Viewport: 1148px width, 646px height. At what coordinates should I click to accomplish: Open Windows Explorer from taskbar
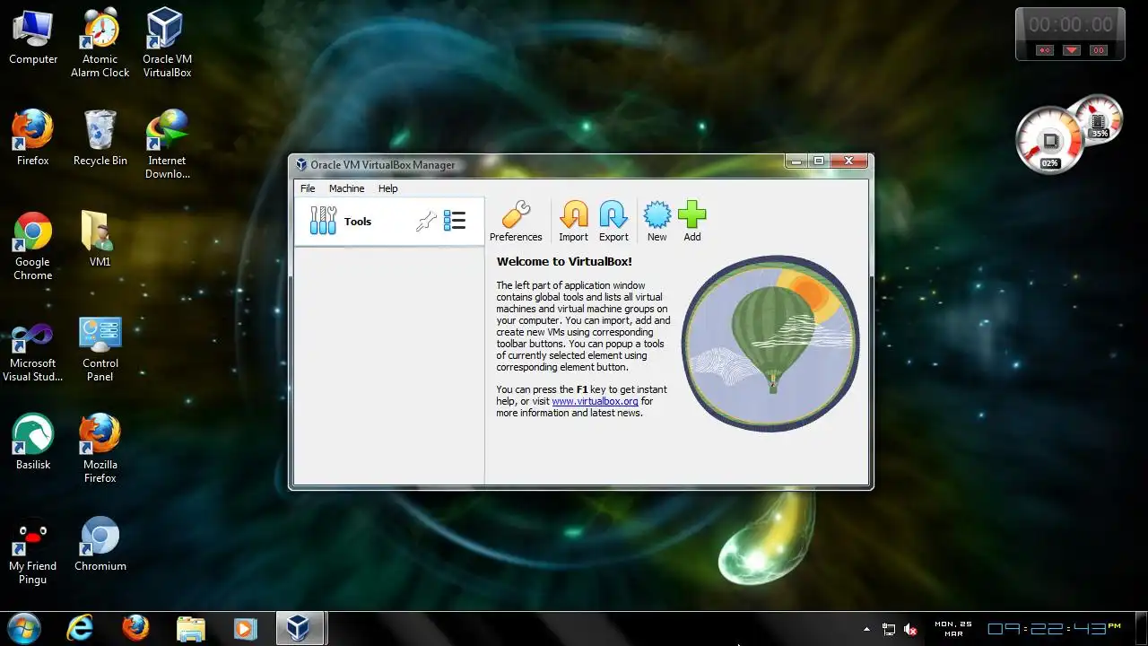191,628
